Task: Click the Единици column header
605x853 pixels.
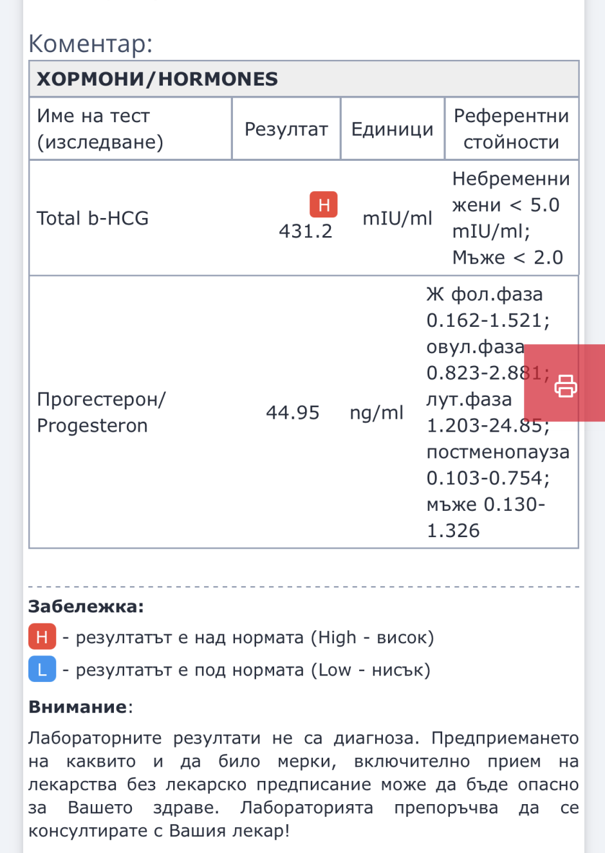Action: point(393,129)
